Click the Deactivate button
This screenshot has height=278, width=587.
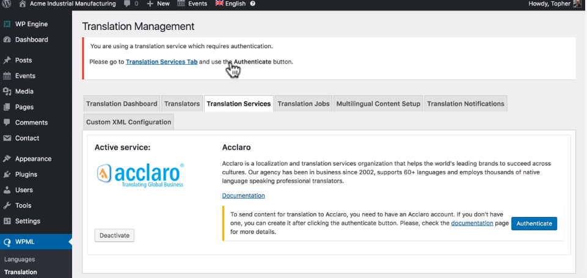(115, 236)
